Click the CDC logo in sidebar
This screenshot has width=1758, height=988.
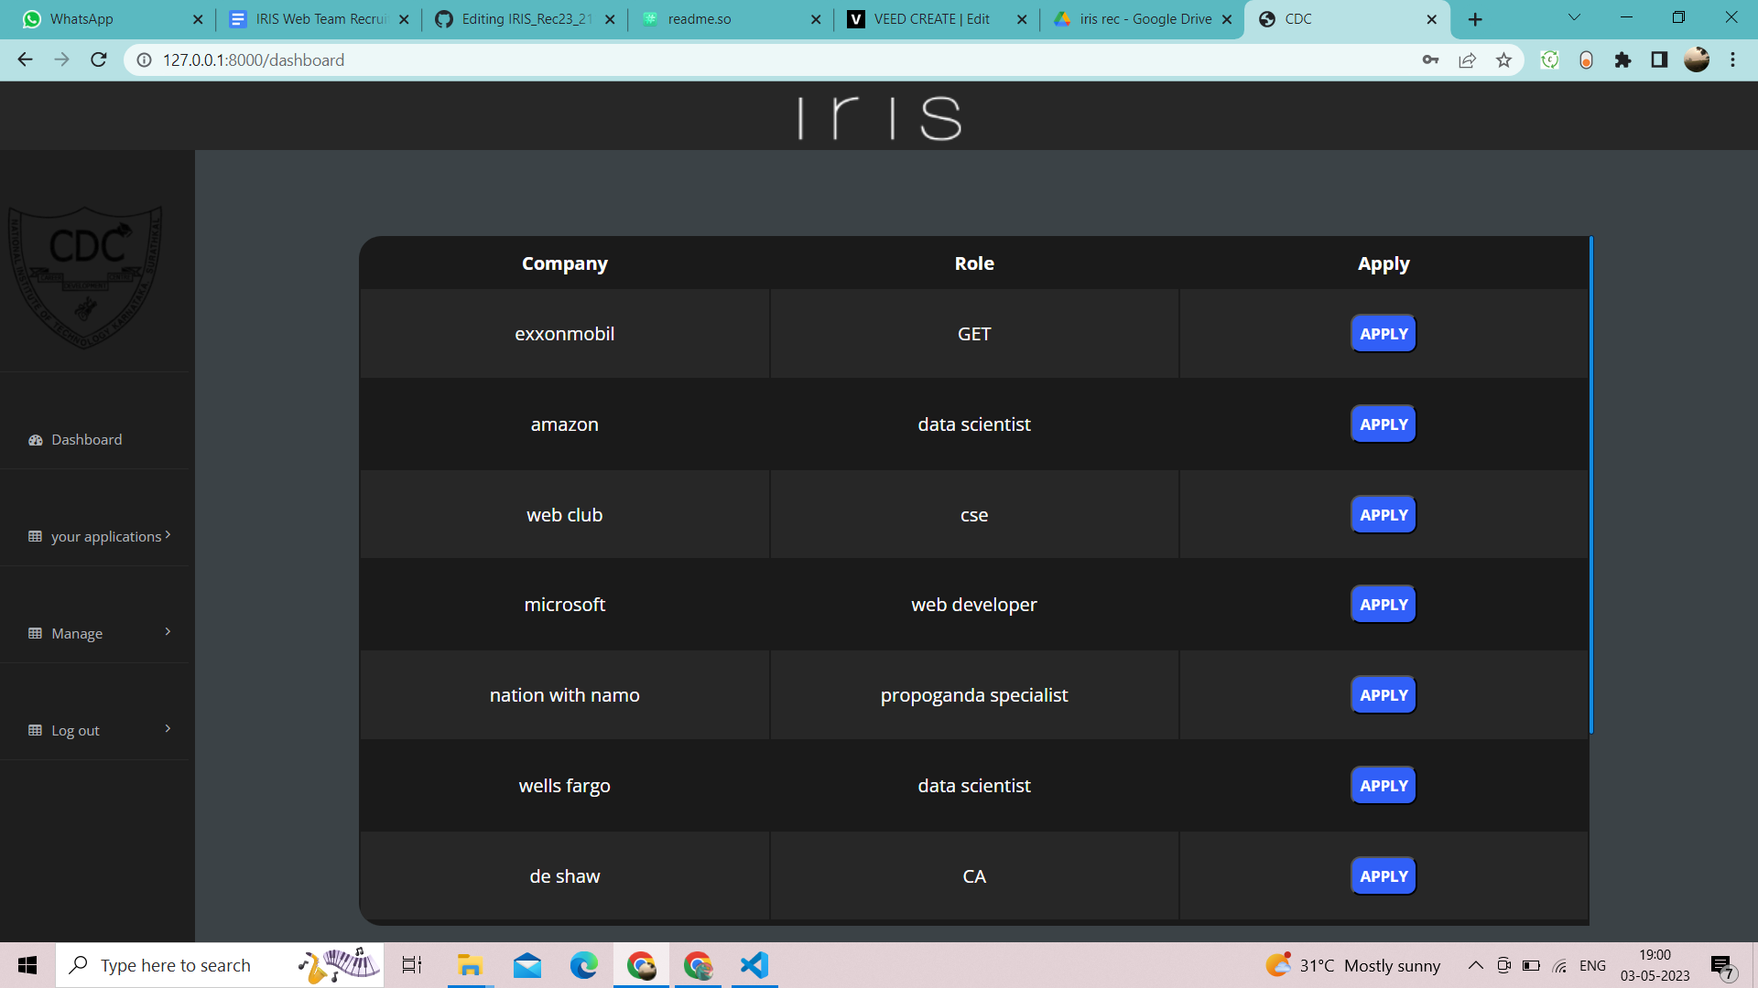coord(85,275)
